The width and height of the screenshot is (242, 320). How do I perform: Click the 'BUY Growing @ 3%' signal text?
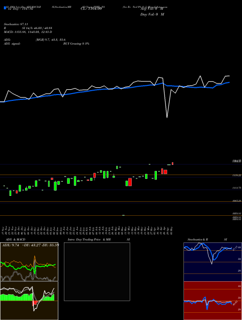[76, 44]
